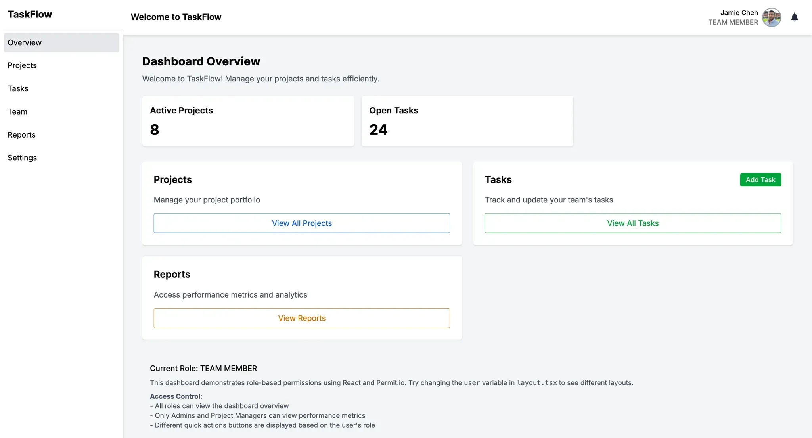Open Settings in the sidebar

tap(22, 158)
